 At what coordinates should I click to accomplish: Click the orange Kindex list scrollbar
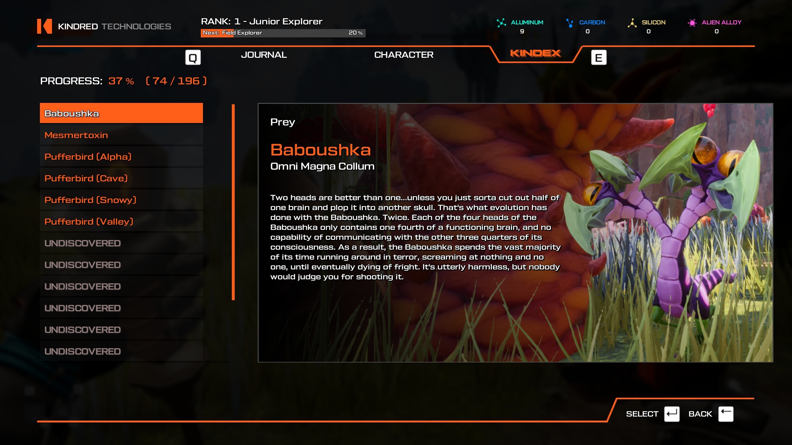pos(233,202)
